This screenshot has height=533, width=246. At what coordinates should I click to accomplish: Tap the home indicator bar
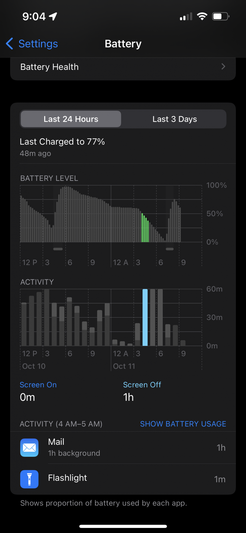[123, 526]
